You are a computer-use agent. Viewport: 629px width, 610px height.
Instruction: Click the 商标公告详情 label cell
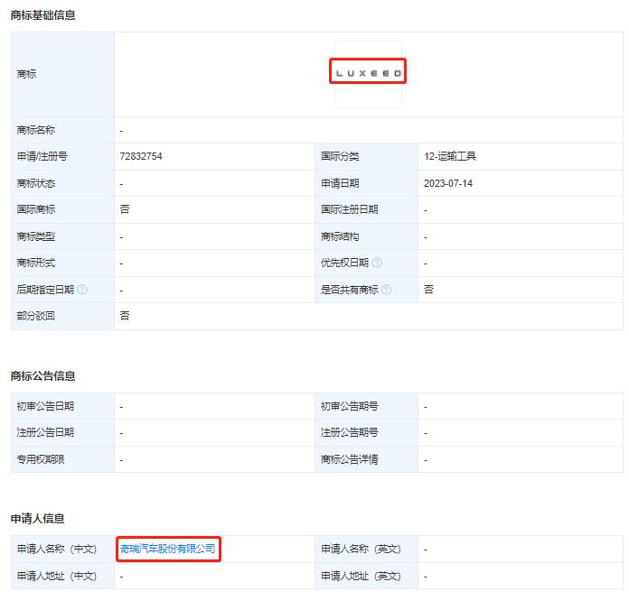point(366,459)
